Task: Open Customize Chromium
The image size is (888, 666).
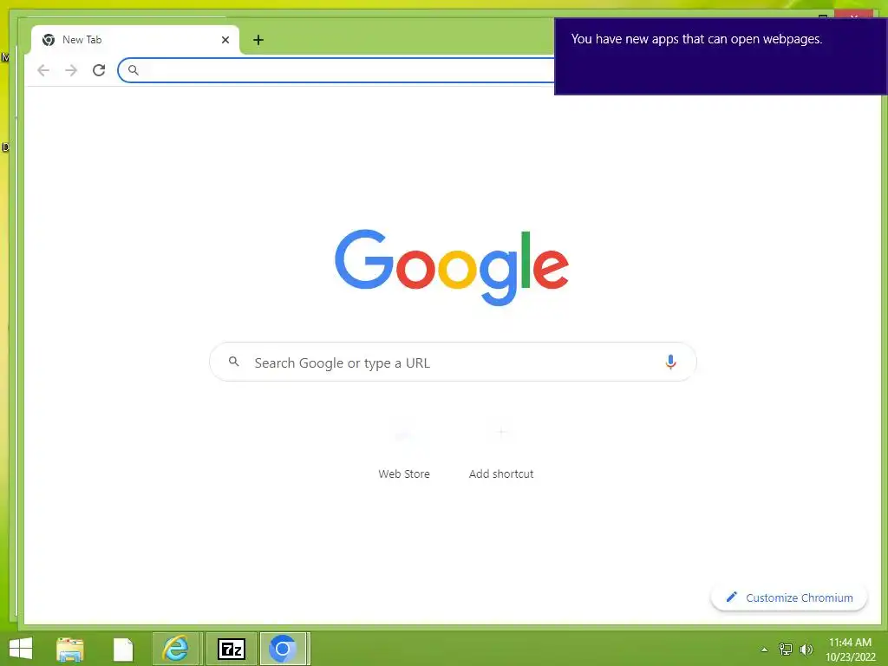Action: 789,598
